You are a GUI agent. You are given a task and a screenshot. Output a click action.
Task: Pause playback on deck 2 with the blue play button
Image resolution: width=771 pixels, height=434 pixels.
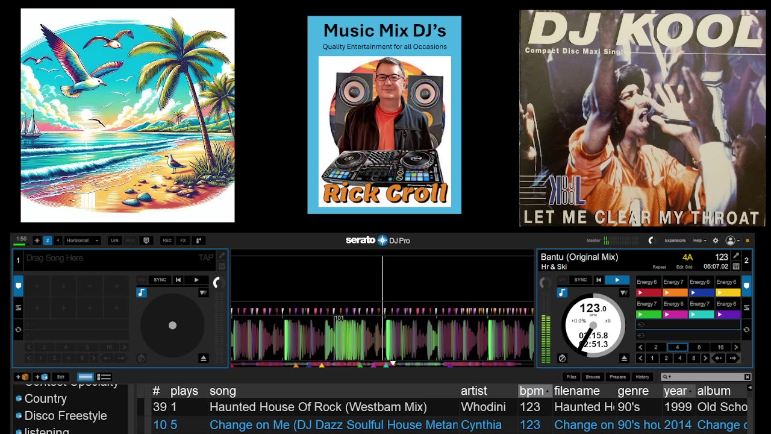(617, 280)
